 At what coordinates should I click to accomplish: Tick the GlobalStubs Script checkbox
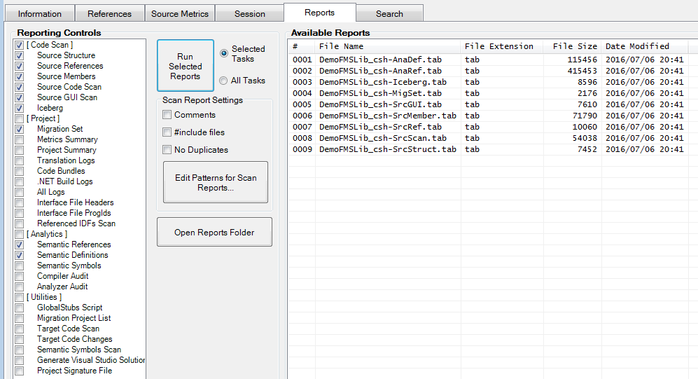pos(20,308)
